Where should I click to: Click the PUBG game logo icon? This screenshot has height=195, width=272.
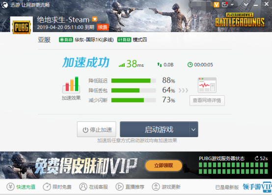pyautogui.click(x=22, y=27)
